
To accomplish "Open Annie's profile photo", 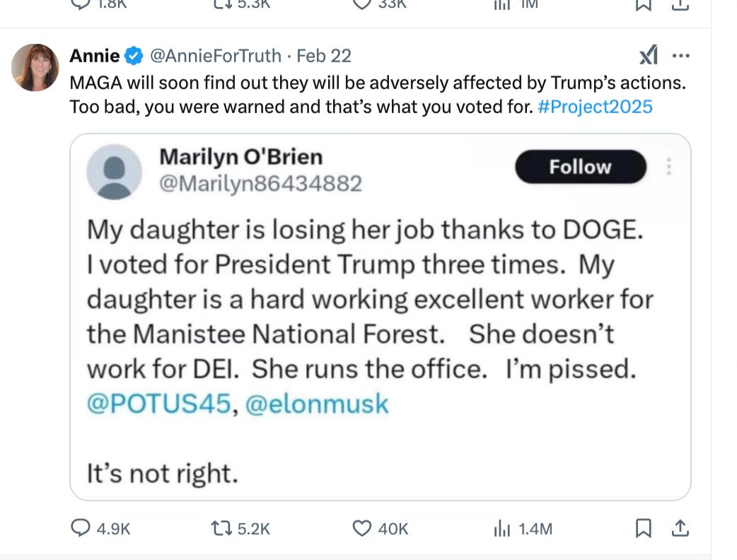I will coord(35,68).
